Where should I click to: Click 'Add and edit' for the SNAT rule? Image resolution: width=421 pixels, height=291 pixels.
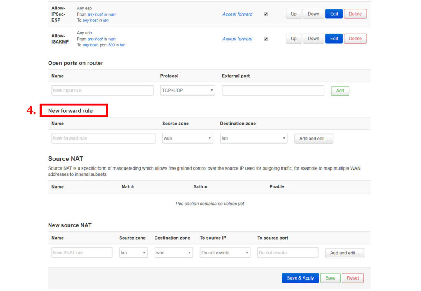point(345,253)
